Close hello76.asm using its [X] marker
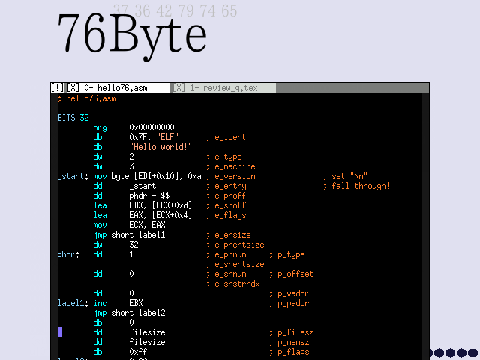 coord(73,88)
